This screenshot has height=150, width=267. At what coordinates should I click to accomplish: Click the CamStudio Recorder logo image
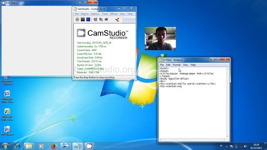[x=102, y=34]
